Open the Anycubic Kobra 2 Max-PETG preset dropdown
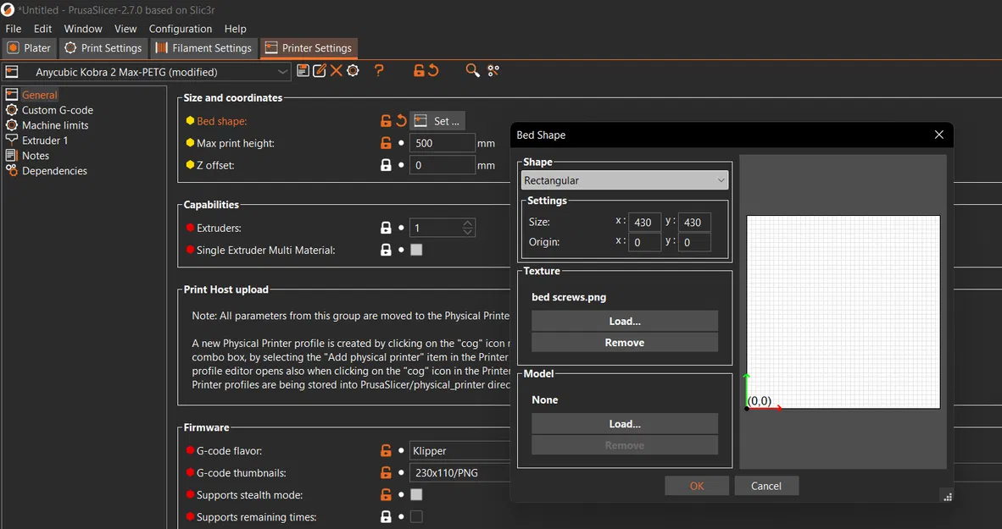The width and height of the screenshot is (1002, 529). coord(147,72)
